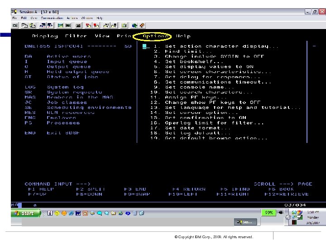Image resolution: width=326 pixels, height=245 pixels.
Task: Click the Record Macro toolbar icon
Action: (88, 25)
